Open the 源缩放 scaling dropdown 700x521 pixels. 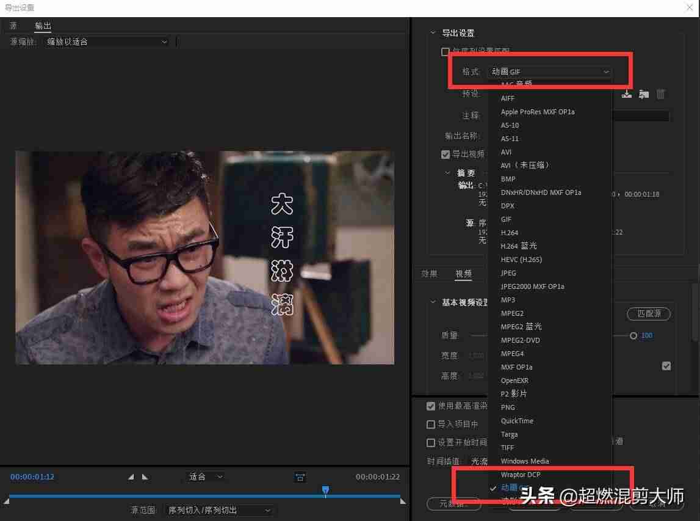point(107,42)
